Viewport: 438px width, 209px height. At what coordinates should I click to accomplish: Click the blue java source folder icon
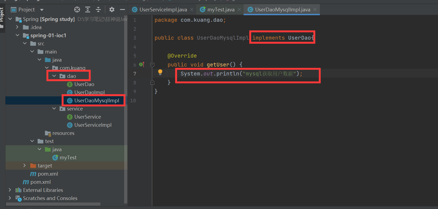tap(48, 60)
